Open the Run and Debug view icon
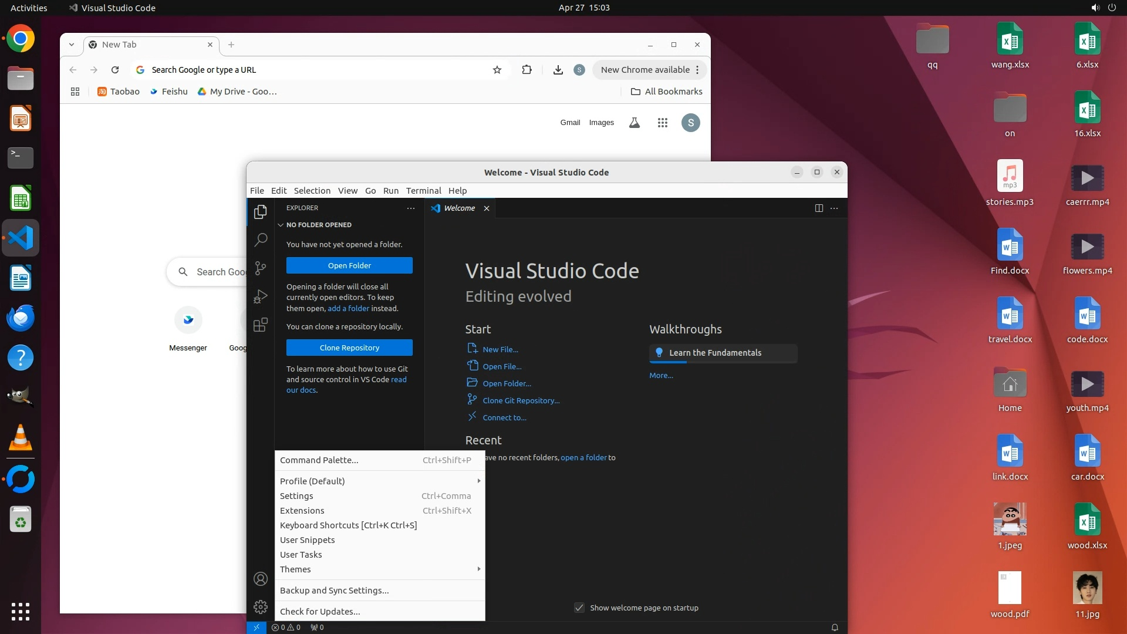This screenshot has width=1127, height=634. [x=261, y=296]
